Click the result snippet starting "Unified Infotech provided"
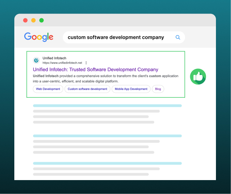This screenshot has width=231, height=194. 105,79
